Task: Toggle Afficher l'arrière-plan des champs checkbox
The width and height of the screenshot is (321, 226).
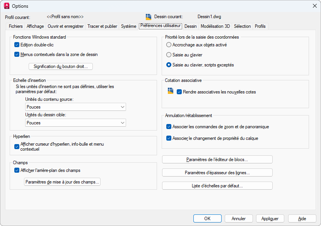Action: tap(17, 170)
